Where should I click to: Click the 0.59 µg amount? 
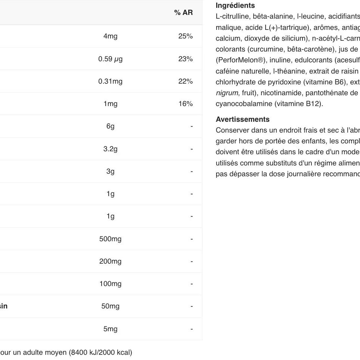click(x=110, y=59)
